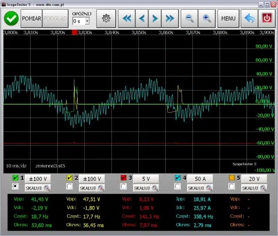The height and width of the screenshot is (236, 278).
Task: Jump back with double left arrows
Action: click(x=126, y=19)
